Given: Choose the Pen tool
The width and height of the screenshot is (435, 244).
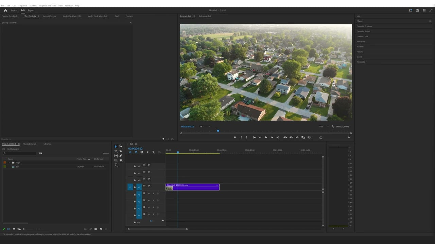Looking at the screenshot, I should 121,156.
